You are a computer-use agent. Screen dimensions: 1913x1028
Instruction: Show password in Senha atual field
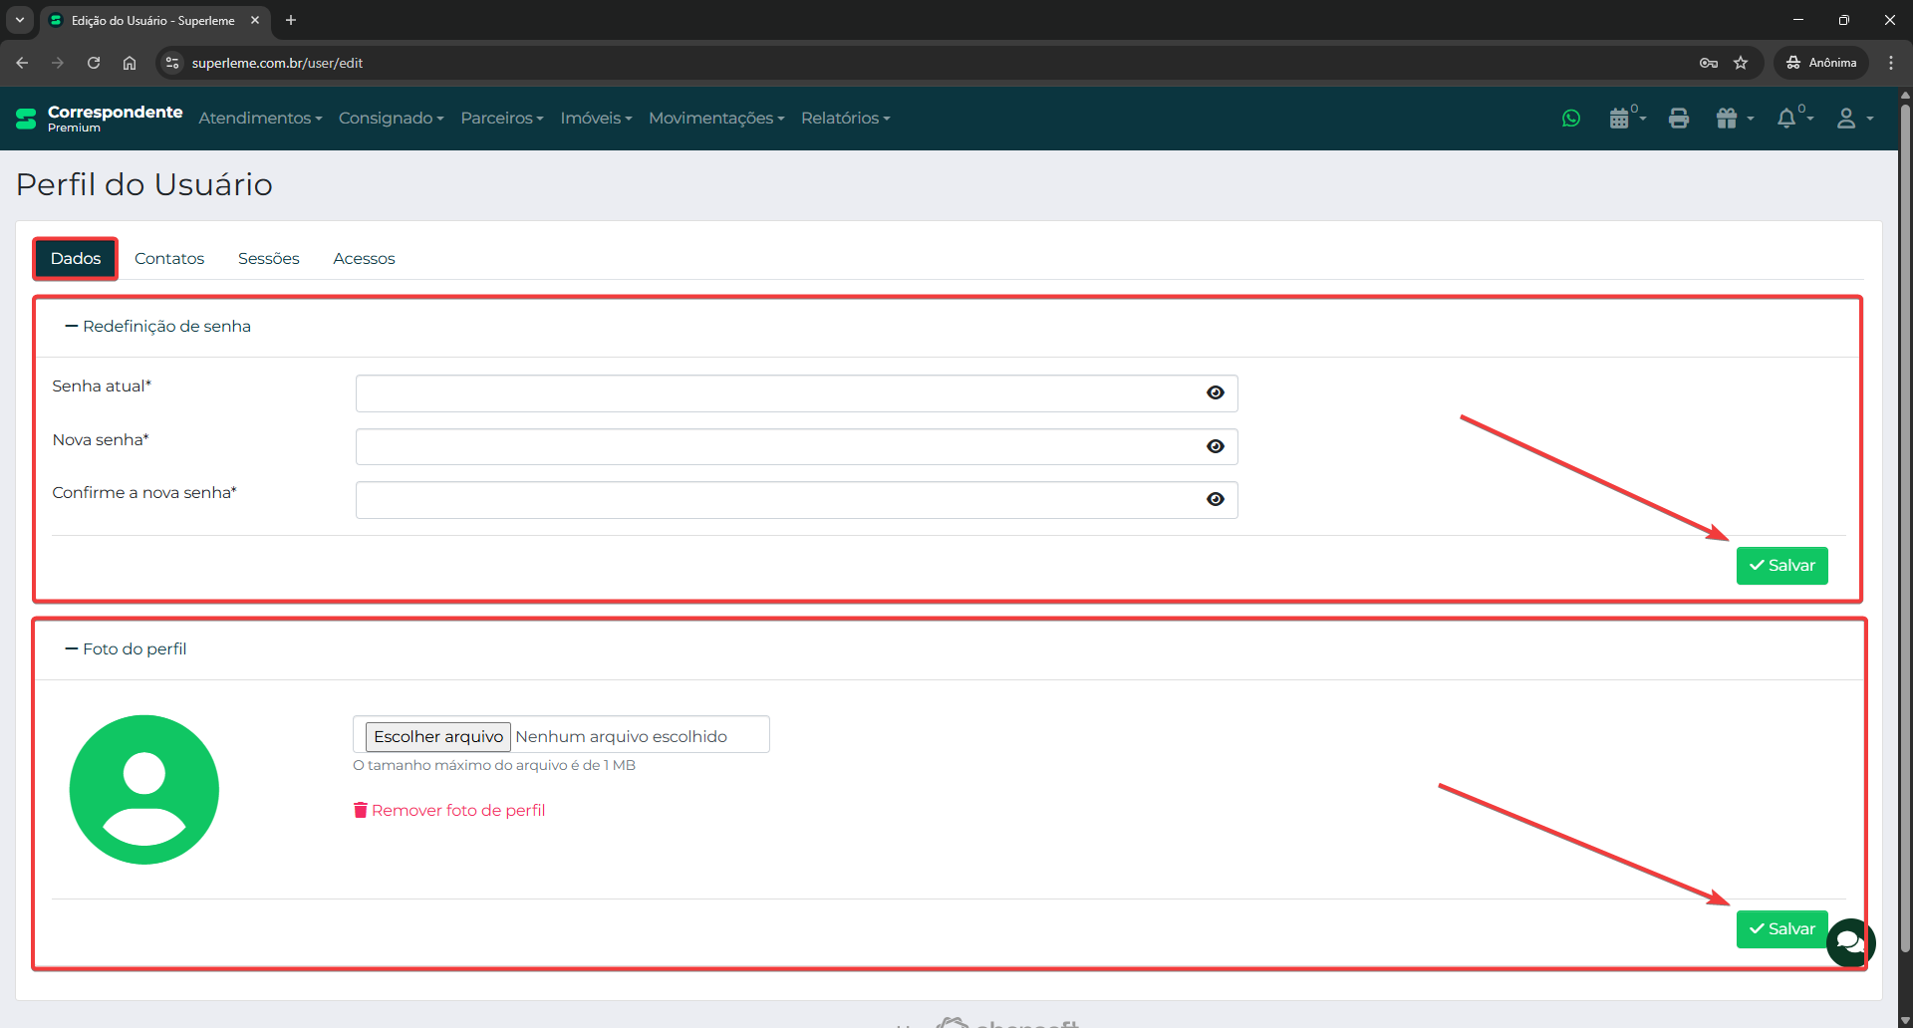coord(1215,392)
